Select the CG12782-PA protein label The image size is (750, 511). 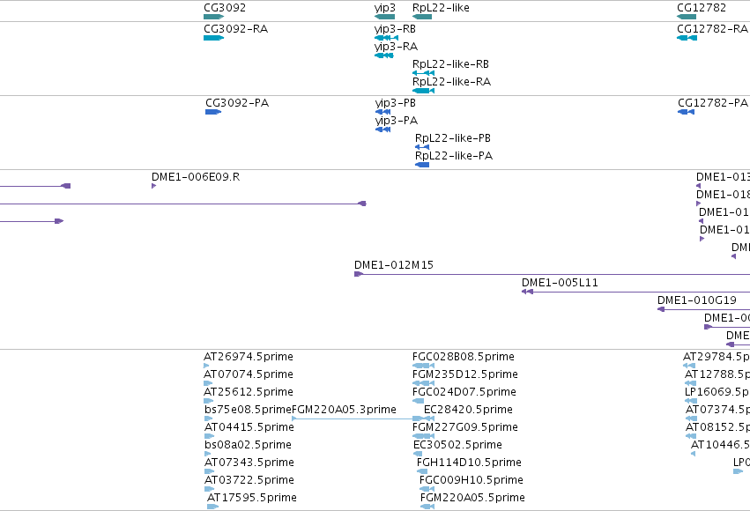pos(713,103)
